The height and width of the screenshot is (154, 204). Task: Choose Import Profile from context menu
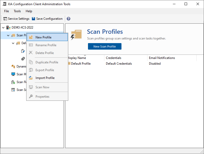(x=45, y=78)
